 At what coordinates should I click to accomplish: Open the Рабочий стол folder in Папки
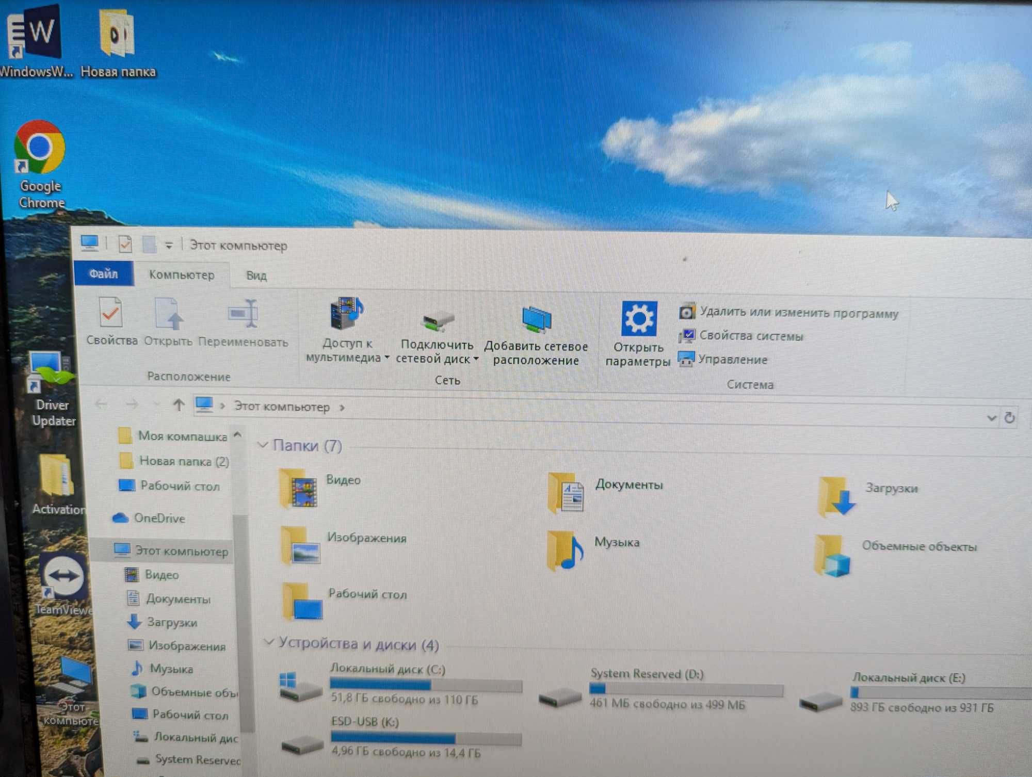[345, 601]
